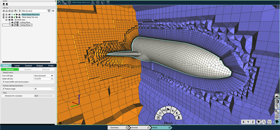Select the Advanced settings tab
The image size is (280, 130).
coord(46,69)
